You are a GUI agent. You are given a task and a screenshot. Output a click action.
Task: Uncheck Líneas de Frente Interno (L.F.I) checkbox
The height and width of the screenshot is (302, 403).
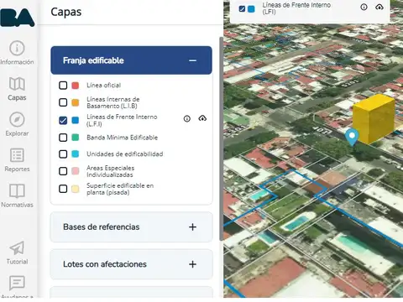pyautogui.click(x=63, y=120)
